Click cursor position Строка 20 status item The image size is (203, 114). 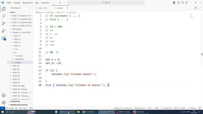123,108
